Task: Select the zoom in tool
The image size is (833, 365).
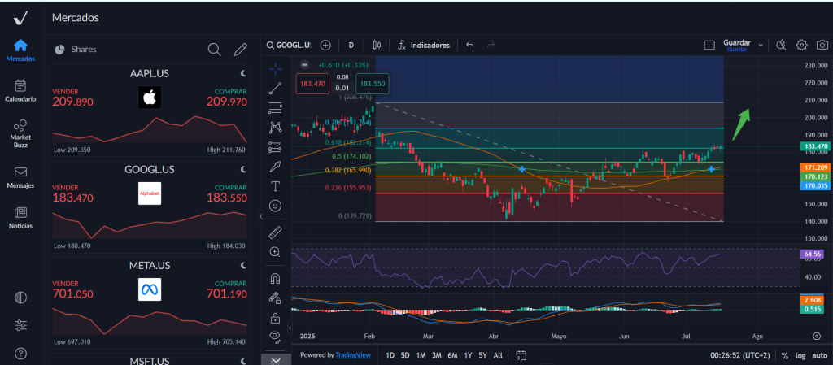Action: (x=275, y=252)
